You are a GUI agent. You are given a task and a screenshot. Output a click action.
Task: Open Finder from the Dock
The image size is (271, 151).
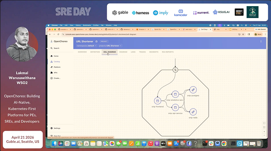click(54, 143)
